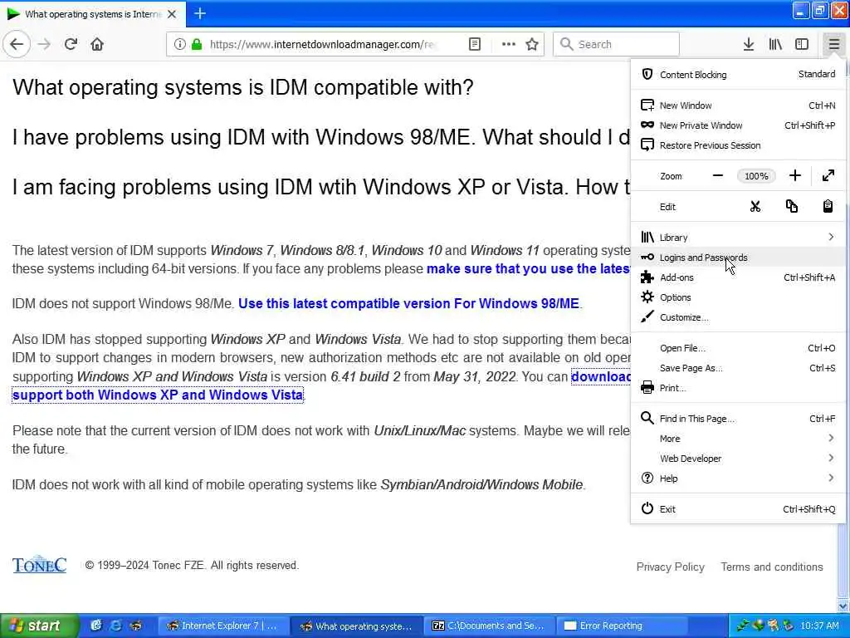Cut with the scissors icon

tap(755, 206)
